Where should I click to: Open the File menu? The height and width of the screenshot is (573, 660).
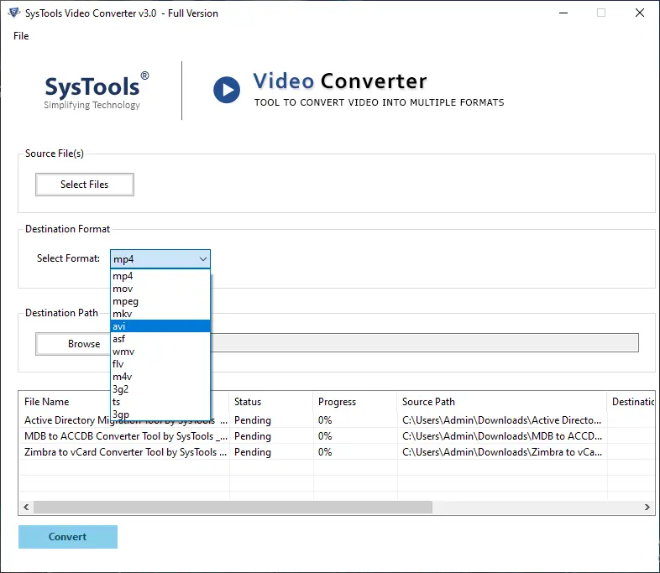pos(21,36)
